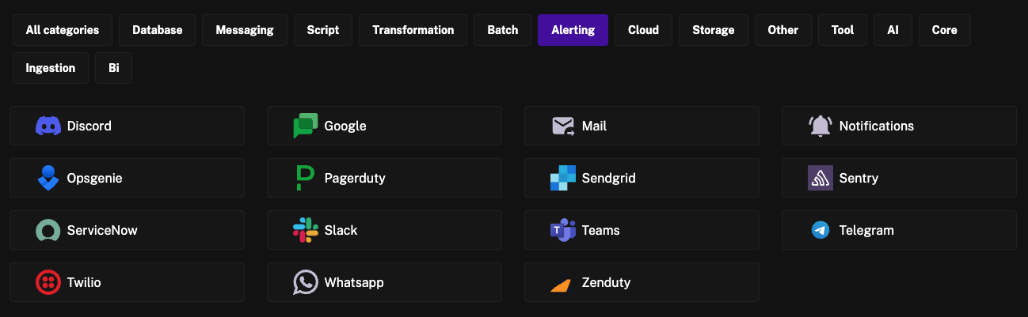This screenshot has height=317, width=1028.
Task: Select the Database category tab
Action: coord(158,30)
